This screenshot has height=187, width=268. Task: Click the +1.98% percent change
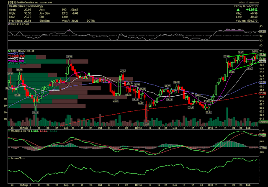point(252,10)
